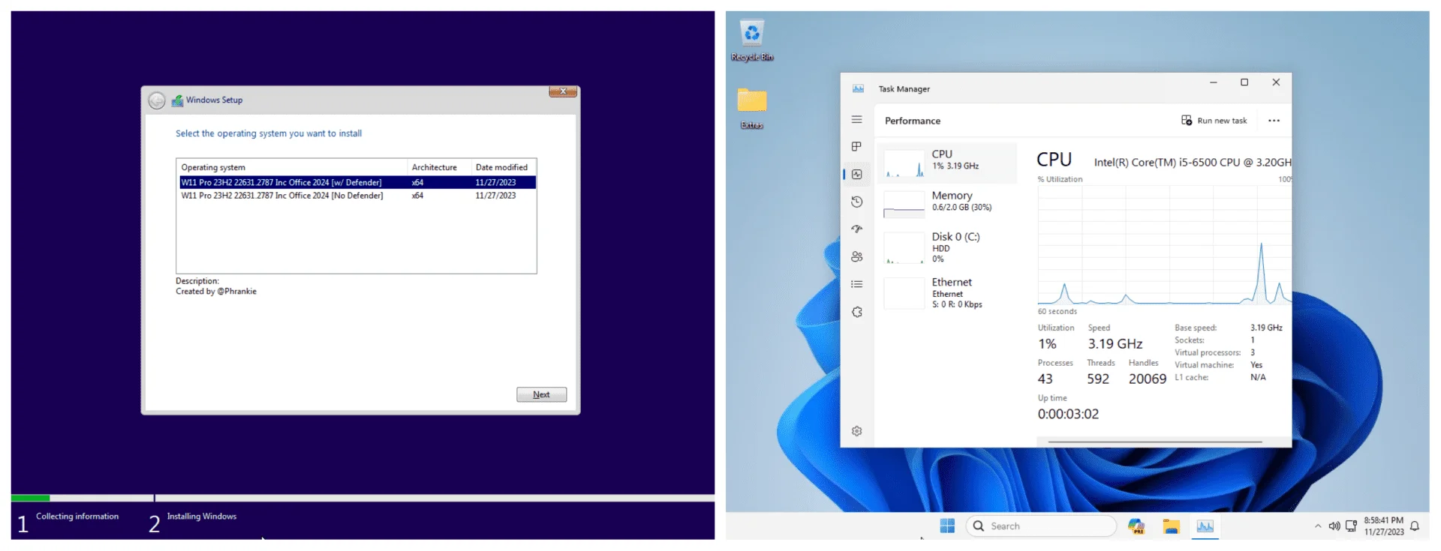
Task: Click the Up time value 0:00:03:02
Action: point(1068,414)
